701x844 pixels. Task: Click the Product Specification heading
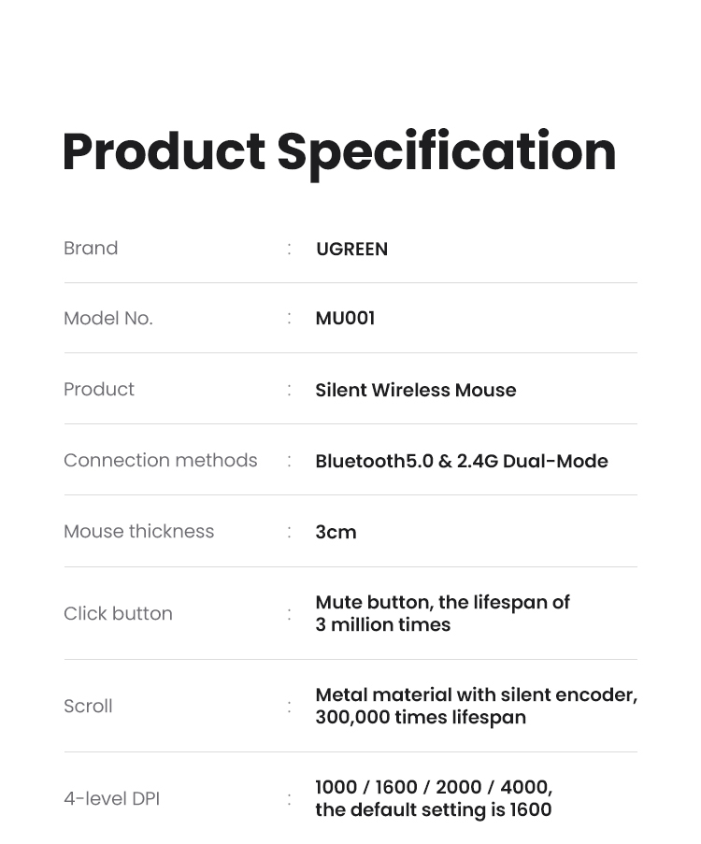tap(339, 151)
